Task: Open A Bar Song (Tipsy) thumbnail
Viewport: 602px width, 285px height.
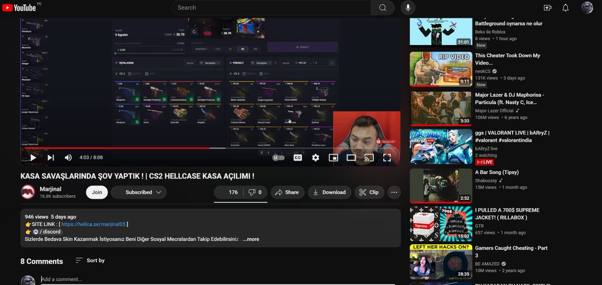Action: click(441, 186)
